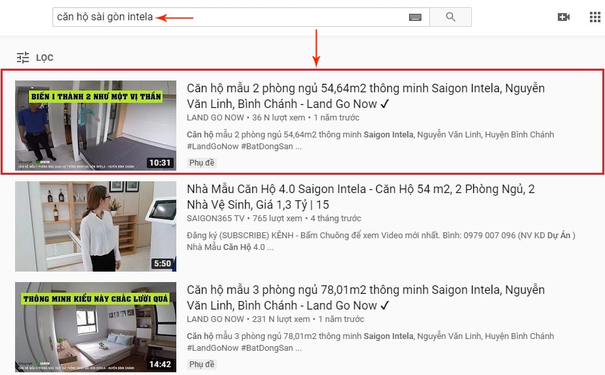
Task: Click "765 lượt xem" view count
Action: (x=277, y=219)
